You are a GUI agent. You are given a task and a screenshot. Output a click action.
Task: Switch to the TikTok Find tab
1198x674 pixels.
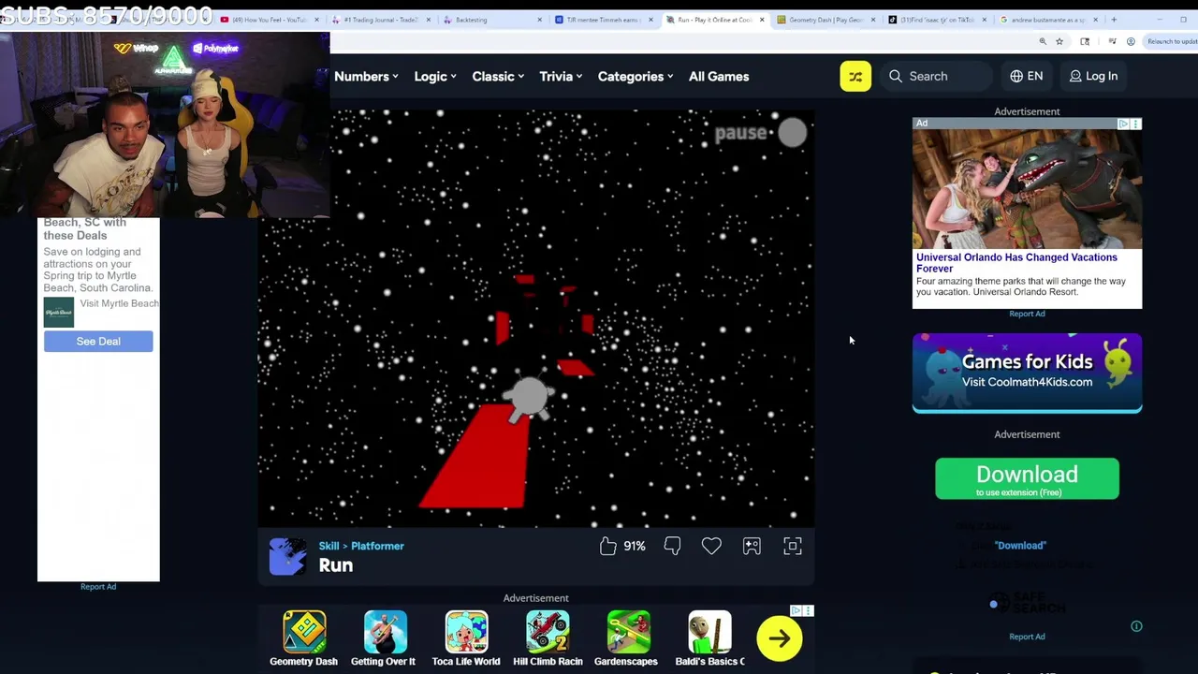[938, 20]
